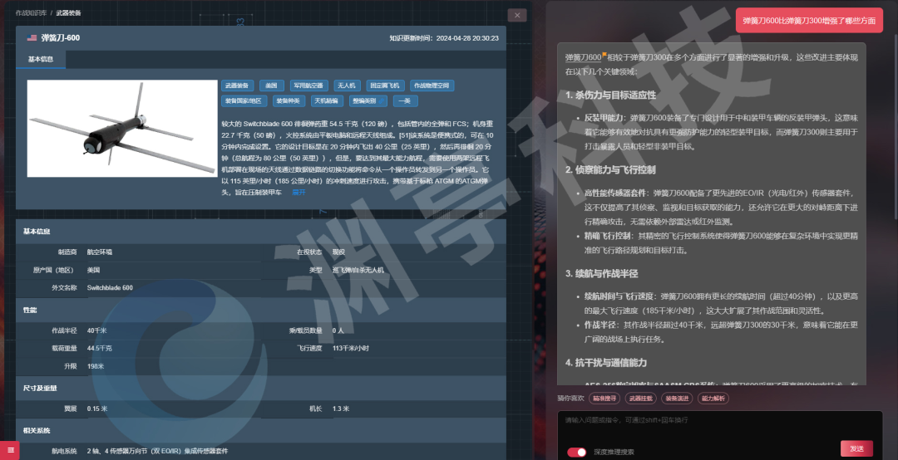Image resolution: width=898 pixels, height=460 pixels.
Task: Select the 装备种类 tag
Action: [x=289, y=100]
